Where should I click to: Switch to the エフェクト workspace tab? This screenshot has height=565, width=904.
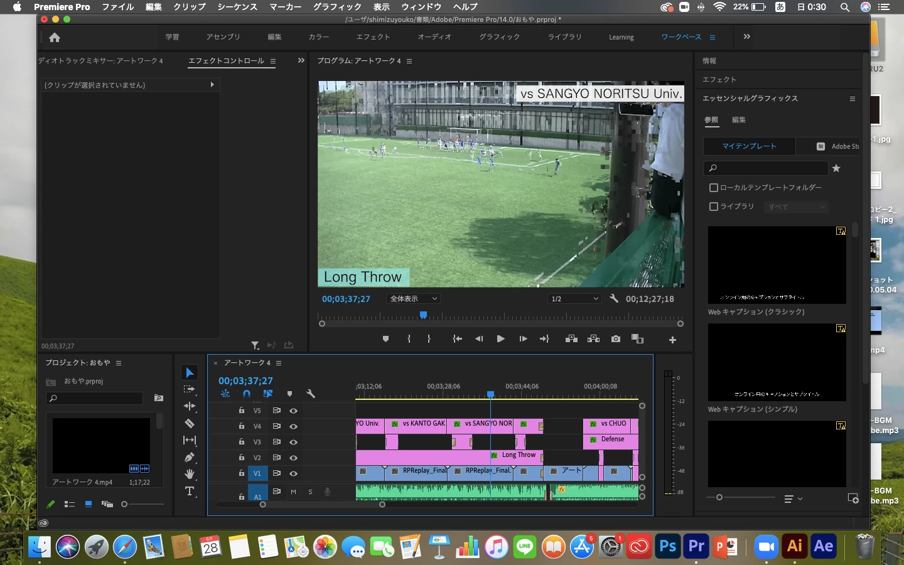coord(373,37)
